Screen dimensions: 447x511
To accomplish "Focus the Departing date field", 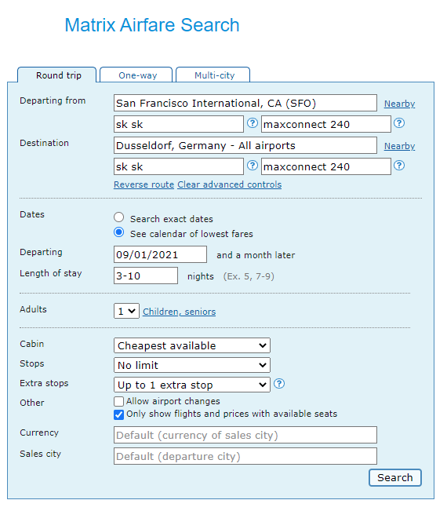I will pos(160,254).
